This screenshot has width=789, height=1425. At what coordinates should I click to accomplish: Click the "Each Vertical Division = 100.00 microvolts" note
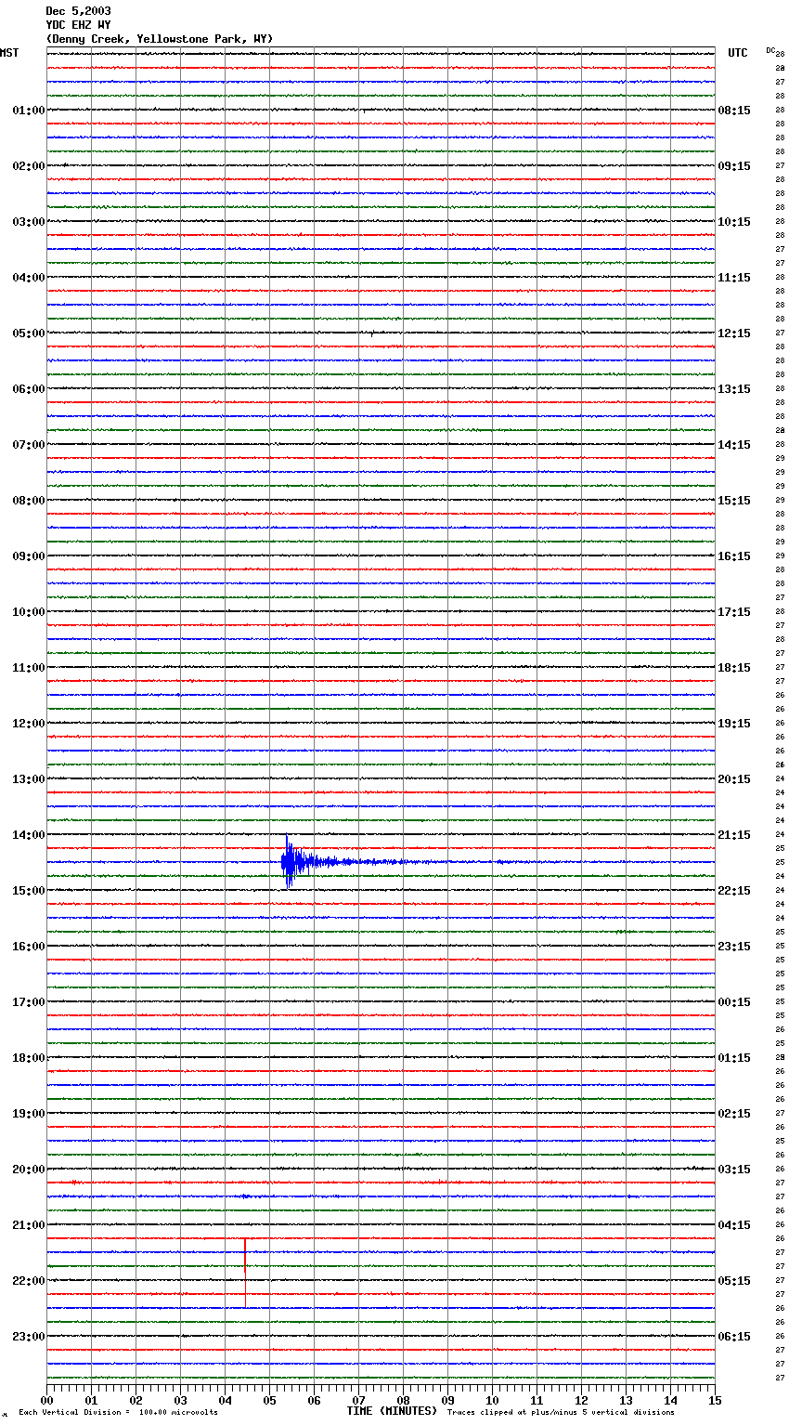point(118,1413)
